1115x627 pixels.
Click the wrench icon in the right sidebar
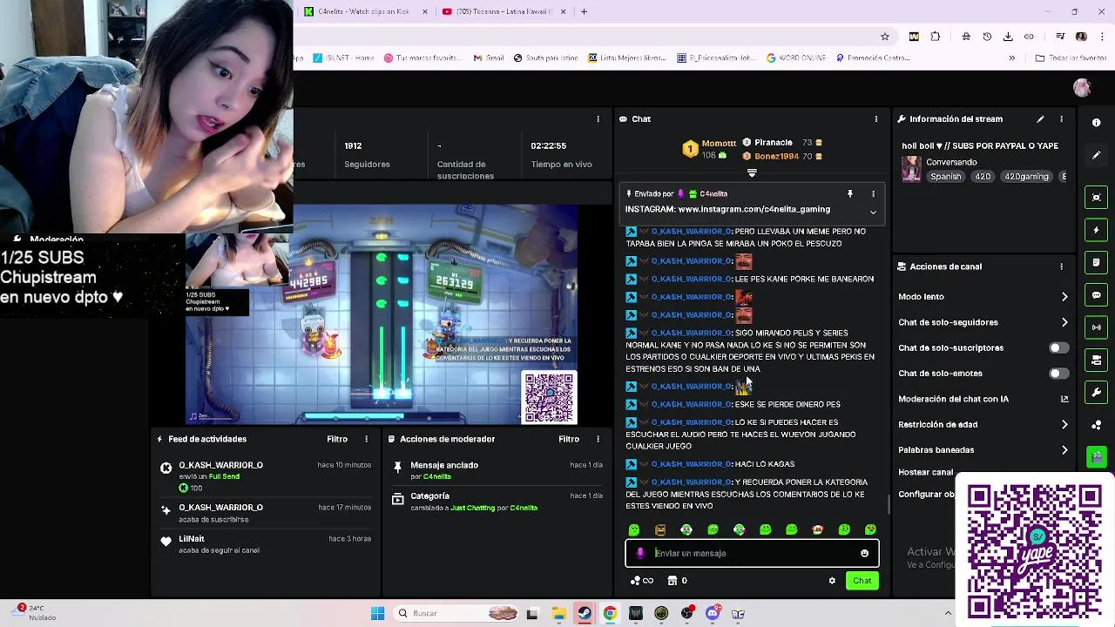click(1097, 392)
